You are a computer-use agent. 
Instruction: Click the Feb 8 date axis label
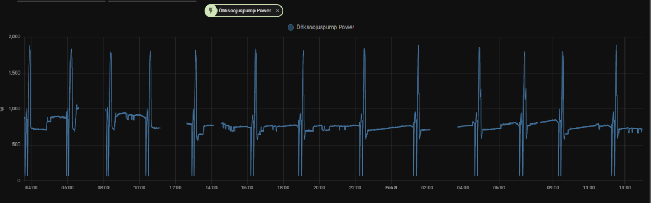pyautogui.click(x=391, y=188)
